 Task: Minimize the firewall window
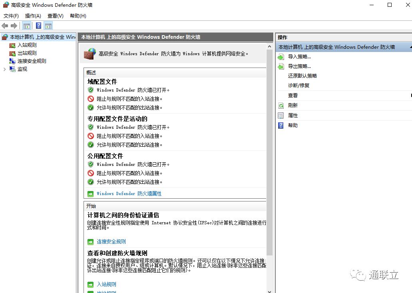click(x=372, y=5)
